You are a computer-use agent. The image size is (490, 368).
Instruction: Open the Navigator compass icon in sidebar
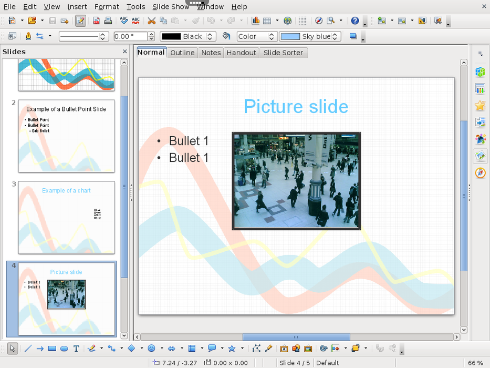tap(480, 173)
